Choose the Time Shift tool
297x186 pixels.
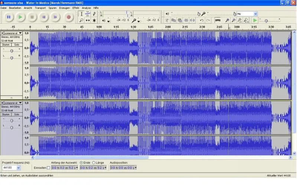tap(88, 20)
